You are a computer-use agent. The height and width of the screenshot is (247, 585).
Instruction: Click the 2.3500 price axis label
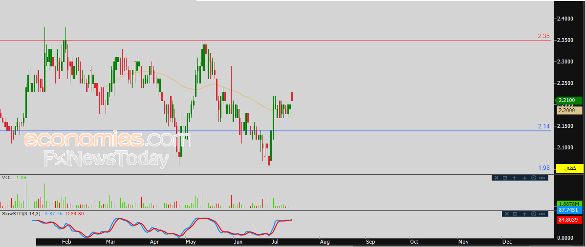click(x=565, y=40)
